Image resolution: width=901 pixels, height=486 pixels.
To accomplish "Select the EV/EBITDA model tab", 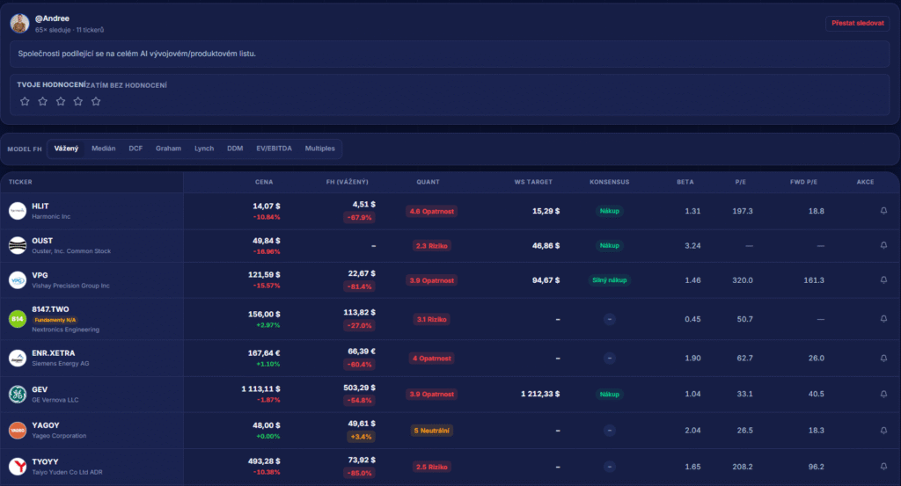I will click(x=275, y=149).
